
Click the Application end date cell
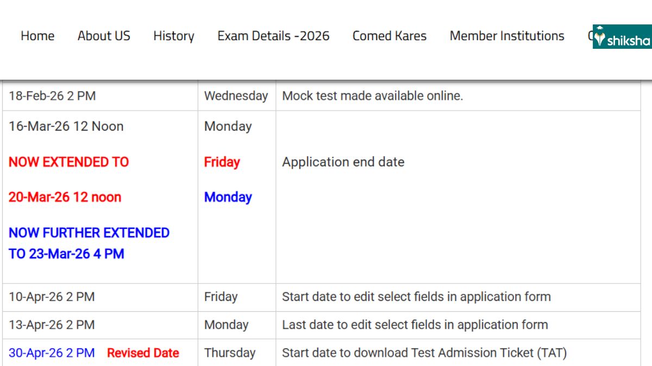coord(343,162)
